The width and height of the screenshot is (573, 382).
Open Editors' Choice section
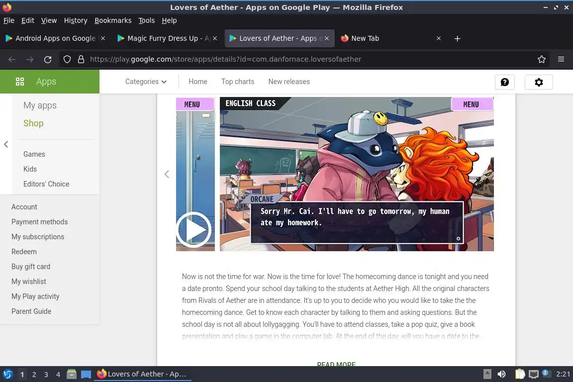point(46,184)
